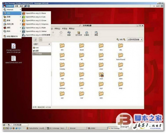Open OpenOffice.org 2.2 Impress
166x133 pixels.
[x=36, y=24]
